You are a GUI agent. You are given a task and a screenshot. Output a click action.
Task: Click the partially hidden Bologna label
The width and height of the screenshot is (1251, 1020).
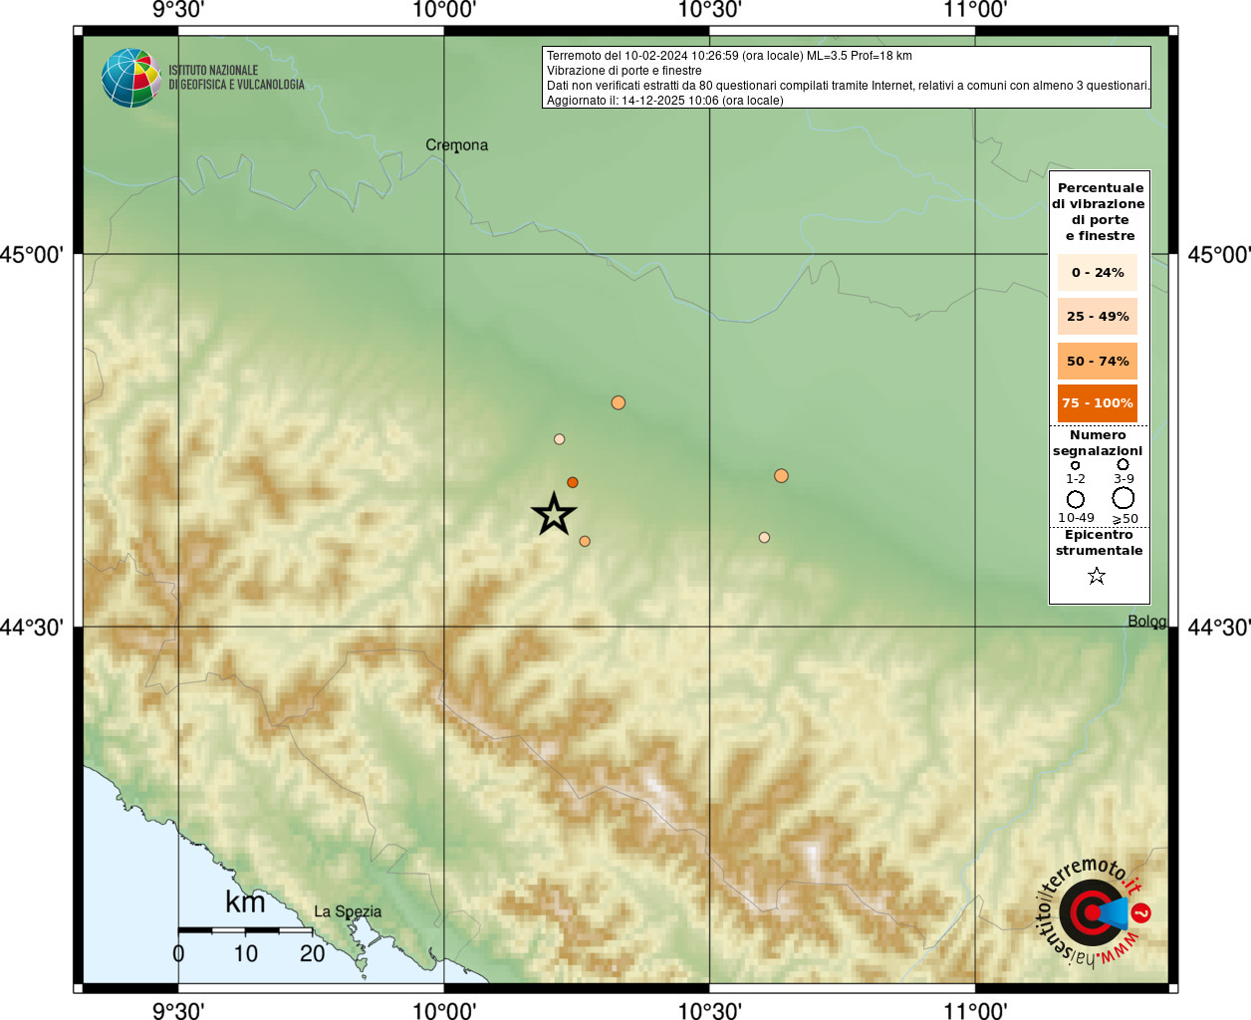pos(1147,622)
